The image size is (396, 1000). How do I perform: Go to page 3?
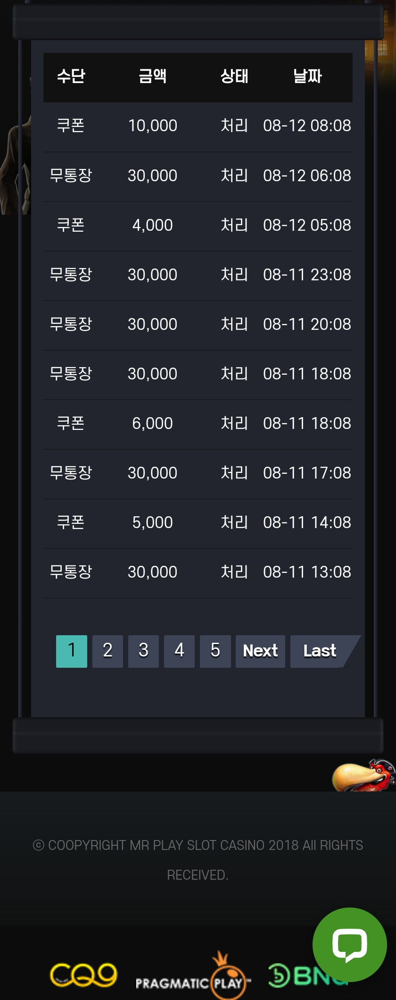(x=143, y=651)
